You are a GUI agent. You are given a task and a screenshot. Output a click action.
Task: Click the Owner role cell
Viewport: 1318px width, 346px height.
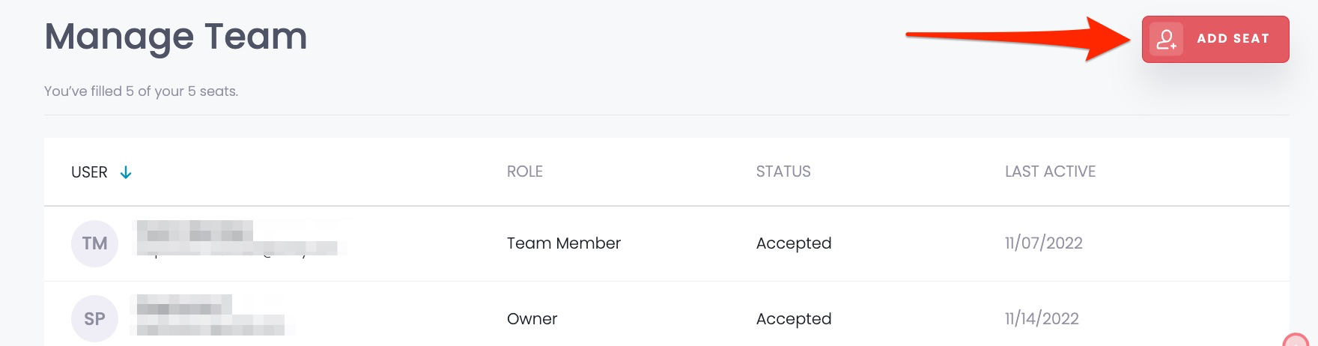[x=532, y=319]
